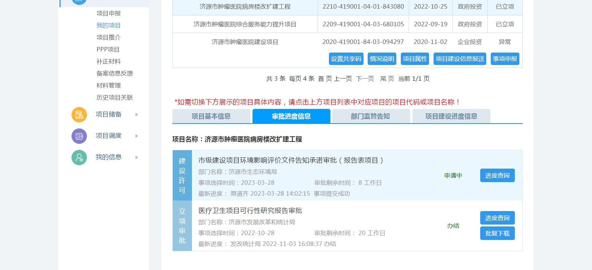This screenshot has height=270, width=592.
Task: Click the 我的信息 menu label
Action: click(x=108, y=157)
